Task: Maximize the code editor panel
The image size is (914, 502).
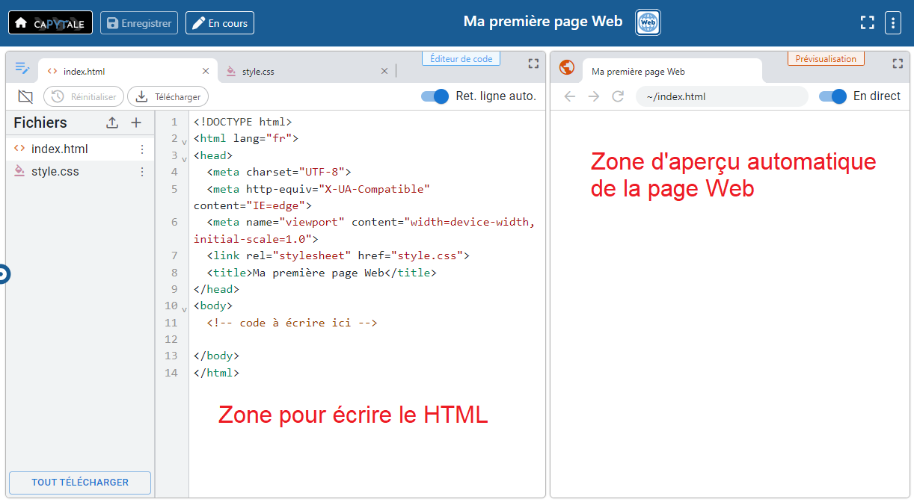Action: [533, 63]
